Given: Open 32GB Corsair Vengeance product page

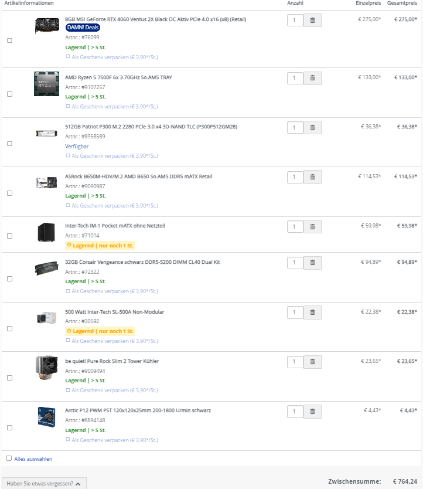Looking at the screenshot, I should click(142, 262).
